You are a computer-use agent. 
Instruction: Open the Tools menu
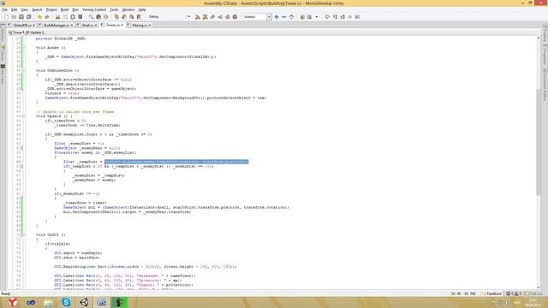[x=114, y=9]
